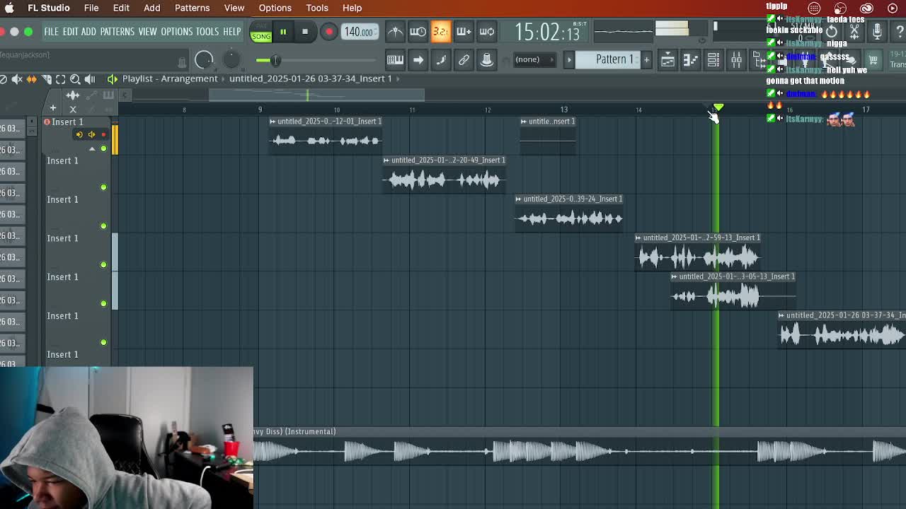The image size is (906, 509).
Task: Mute the fourth track's green LED
Action: (x=103, y=265)
